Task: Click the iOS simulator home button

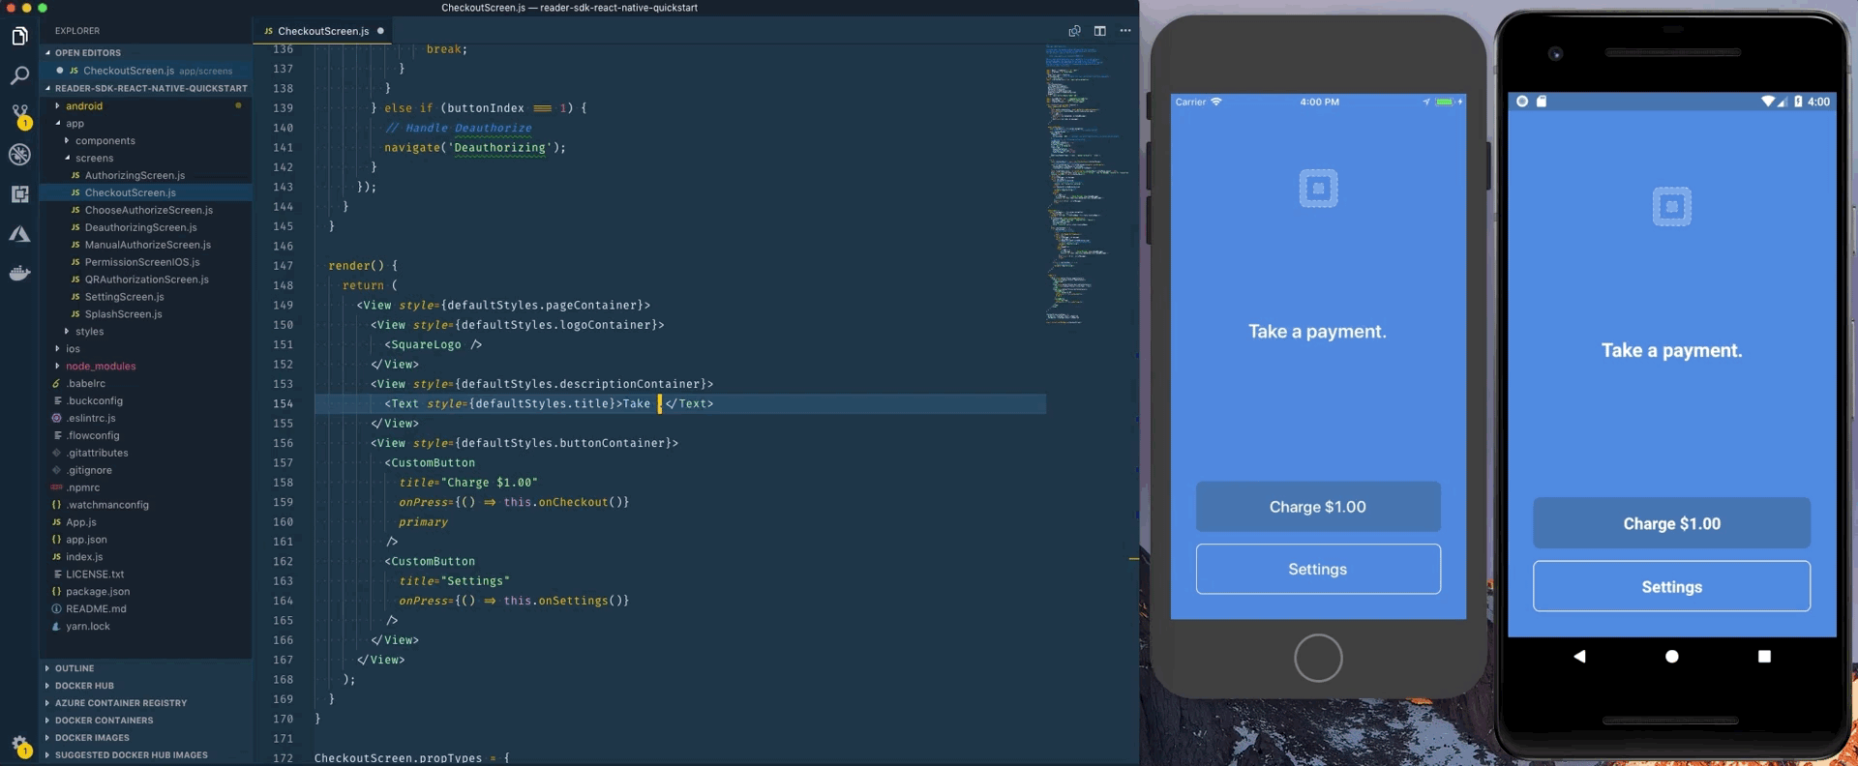Action: pyautogui.click(x=1318, y=659)
